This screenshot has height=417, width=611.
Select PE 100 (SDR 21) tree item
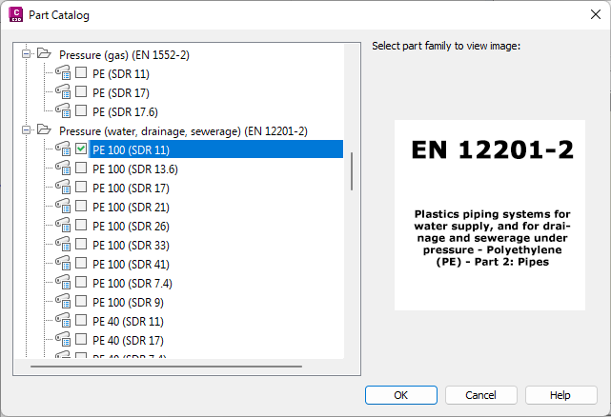tap(131, 208)
